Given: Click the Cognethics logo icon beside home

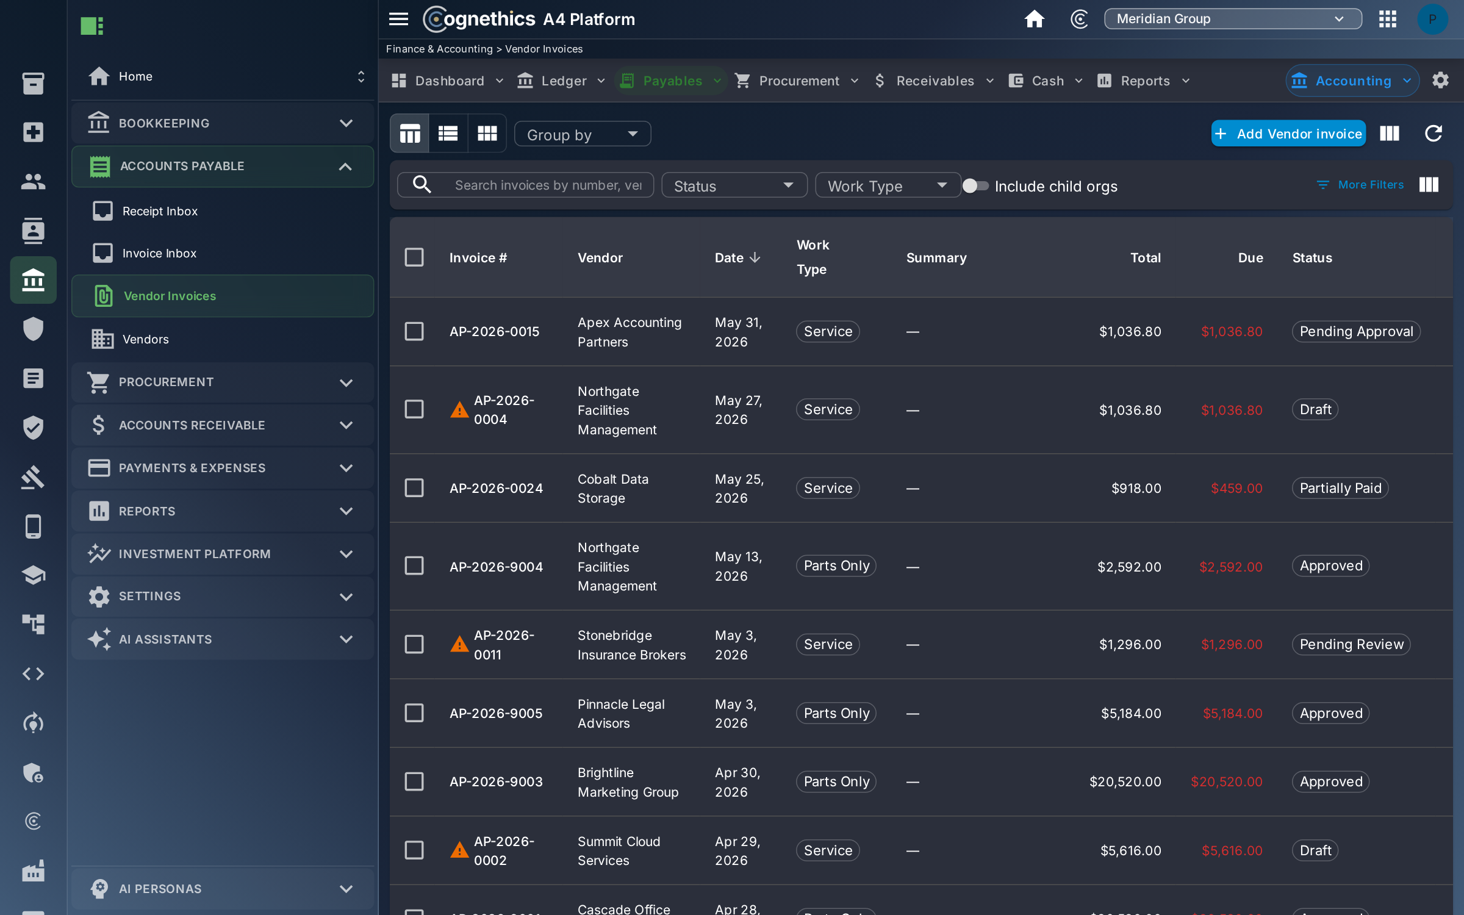Looking at the screenshot, I should point(1079,19).
